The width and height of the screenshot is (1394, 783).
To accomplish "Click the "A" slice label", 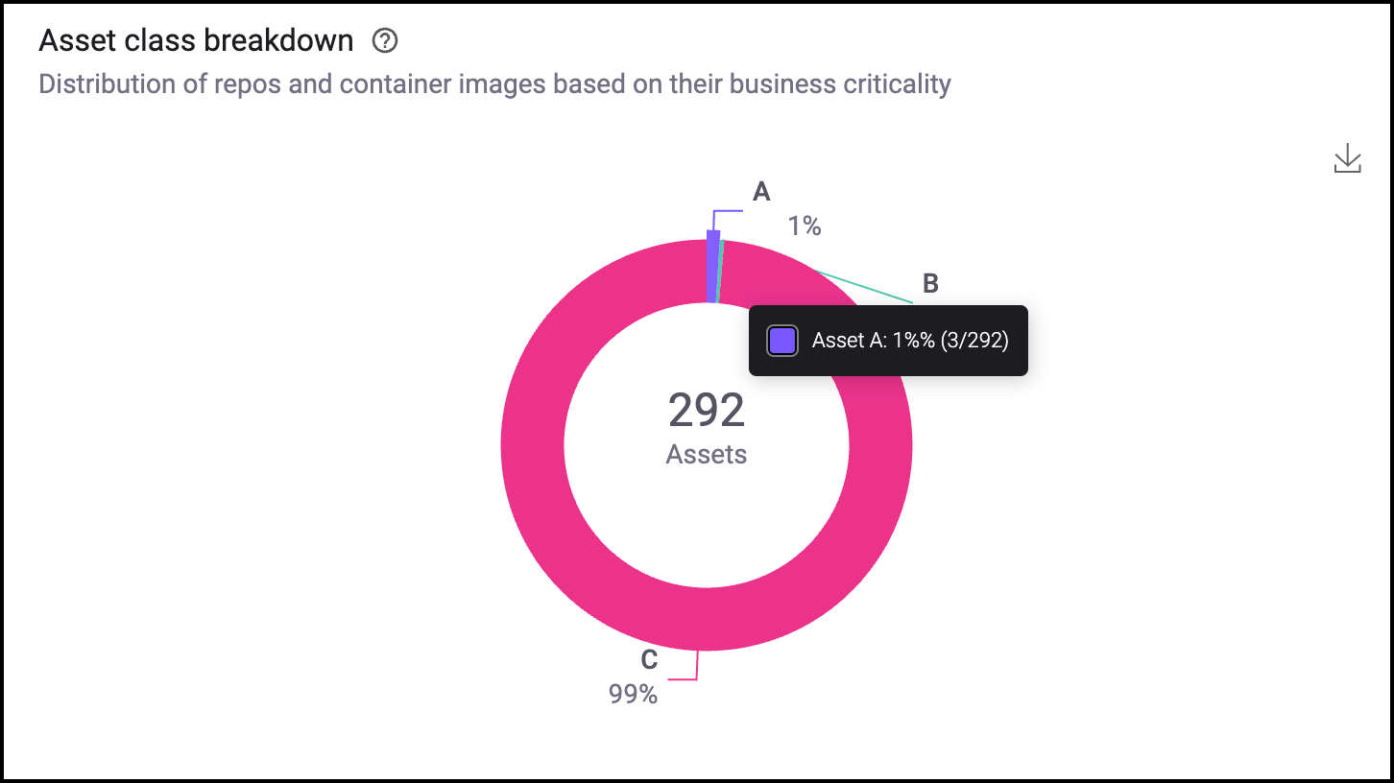I will 761,193.
